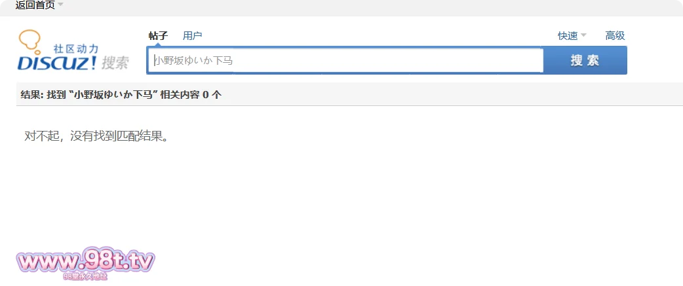Viewport: 683px width, 286px height.
Task: Click the 98堂永久地址 caption under watermark
Action: [85, 277]
